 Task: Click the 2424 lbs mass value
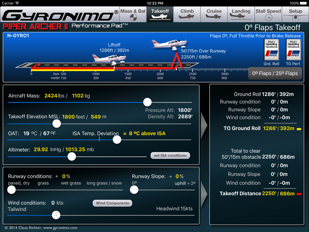tap(51, 96)
